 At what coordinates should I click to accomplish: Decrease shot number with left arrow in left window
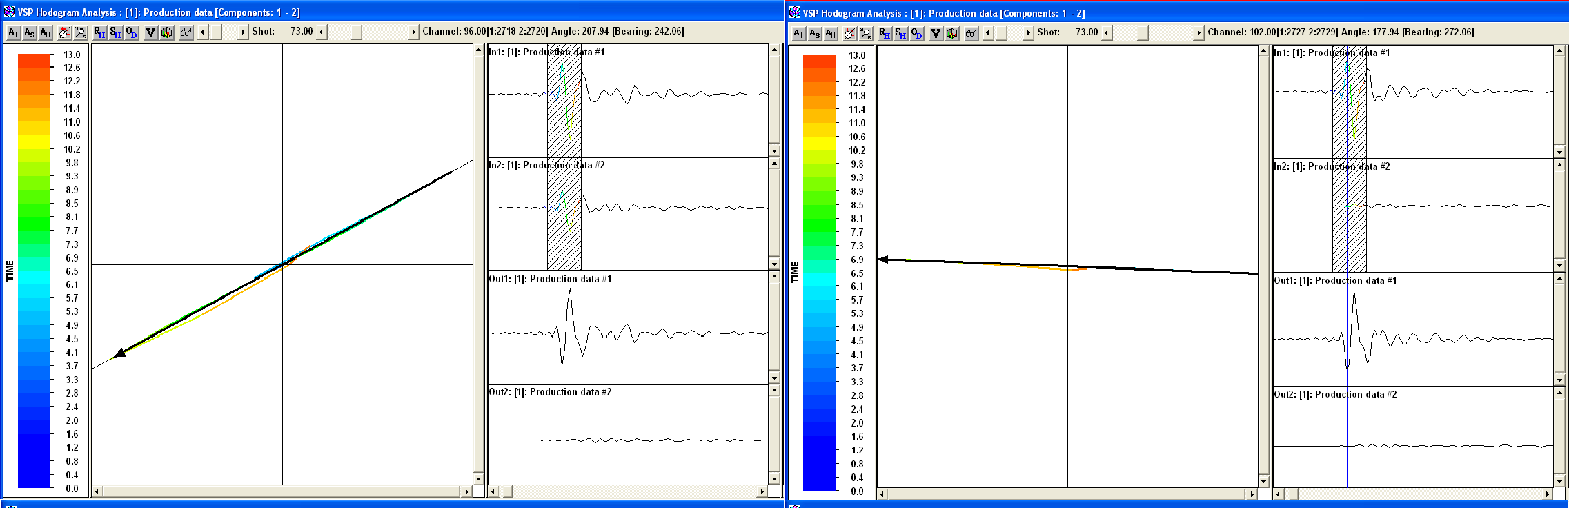203,32
